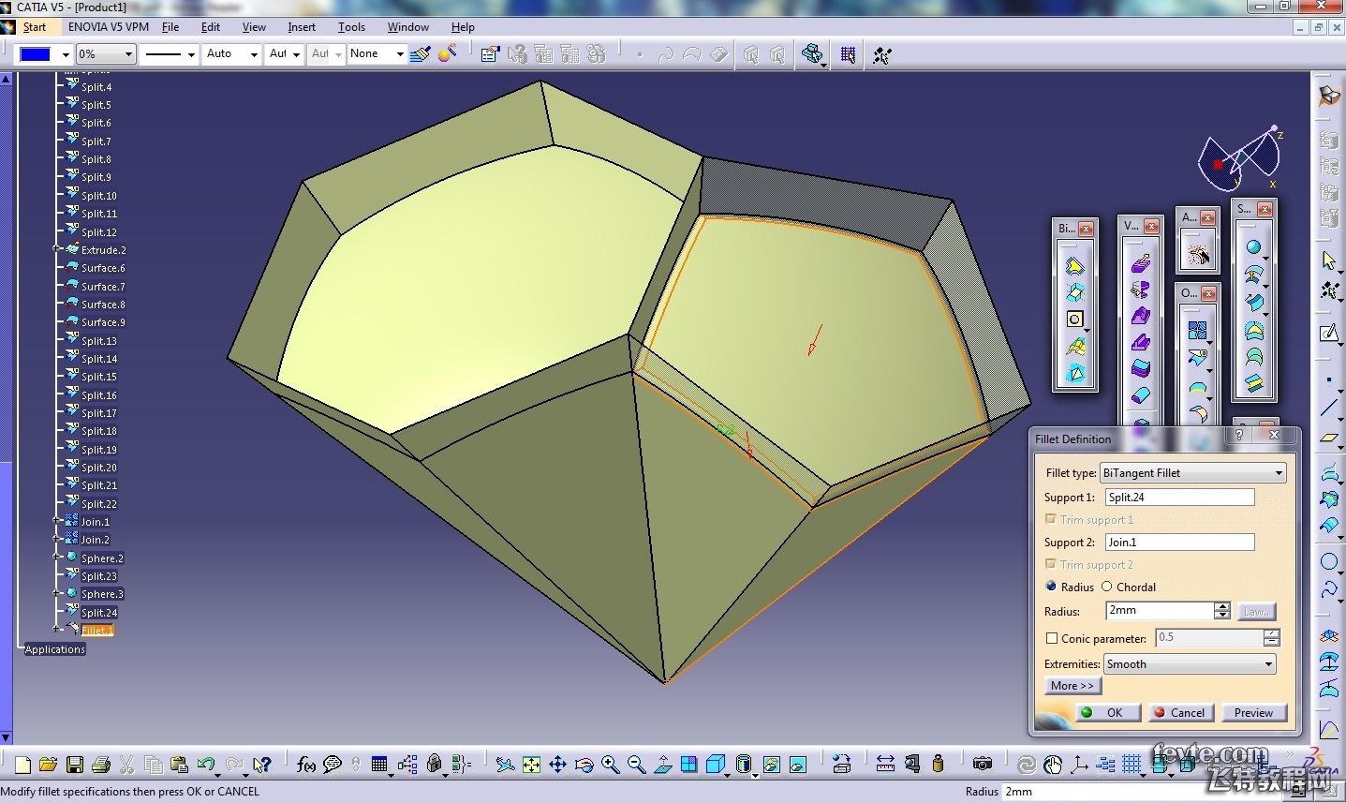Select Sphere.3 in the specification tree

tap(102, 594)
